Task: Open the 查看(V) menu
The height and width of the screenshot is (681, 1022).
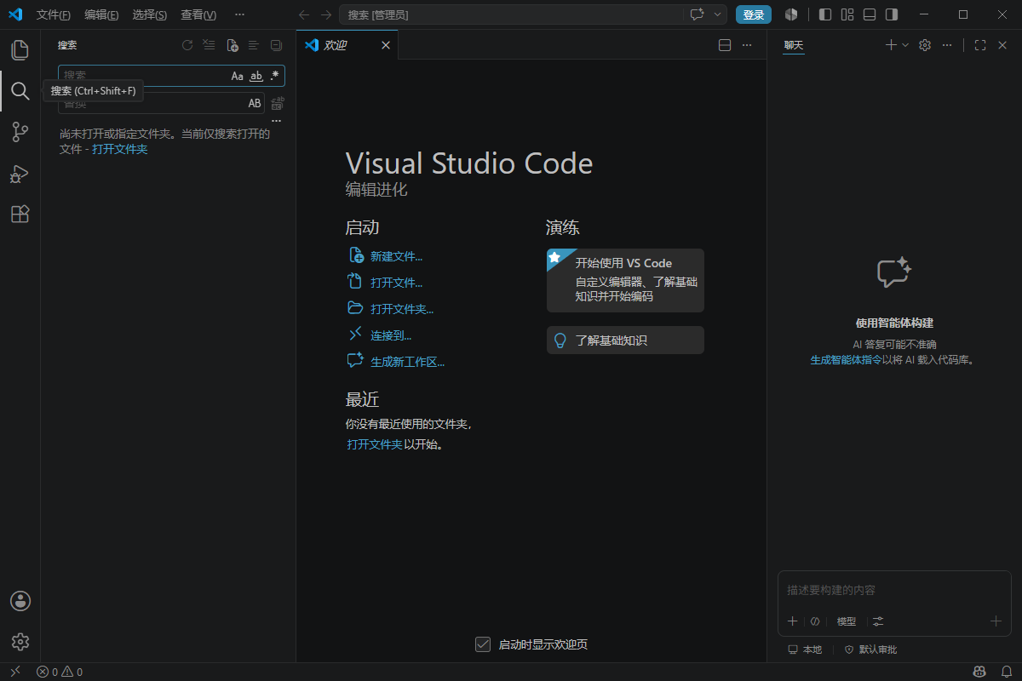Action: click(198, 14)
